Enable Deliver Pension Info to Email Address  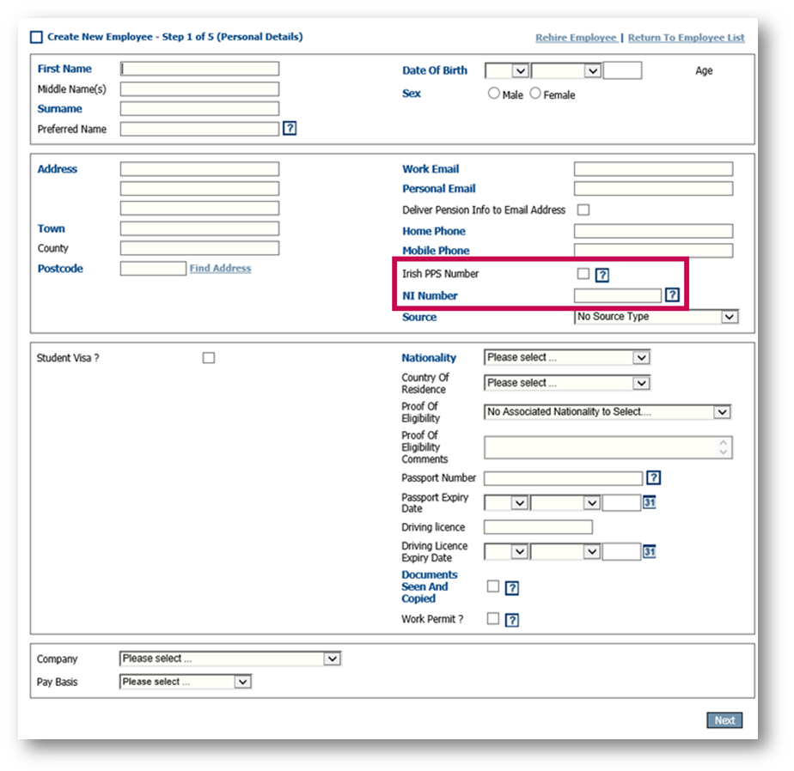coord(583,209)
